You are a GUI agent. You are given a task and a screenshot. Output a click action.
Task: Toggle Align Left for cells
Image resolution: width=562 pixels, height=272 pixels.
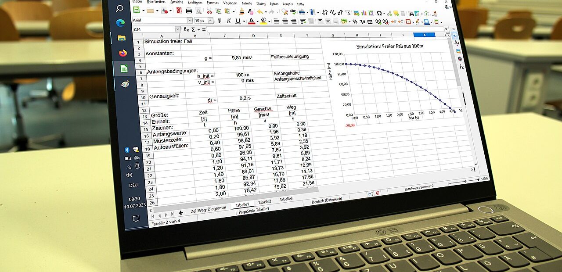[277, 21]
